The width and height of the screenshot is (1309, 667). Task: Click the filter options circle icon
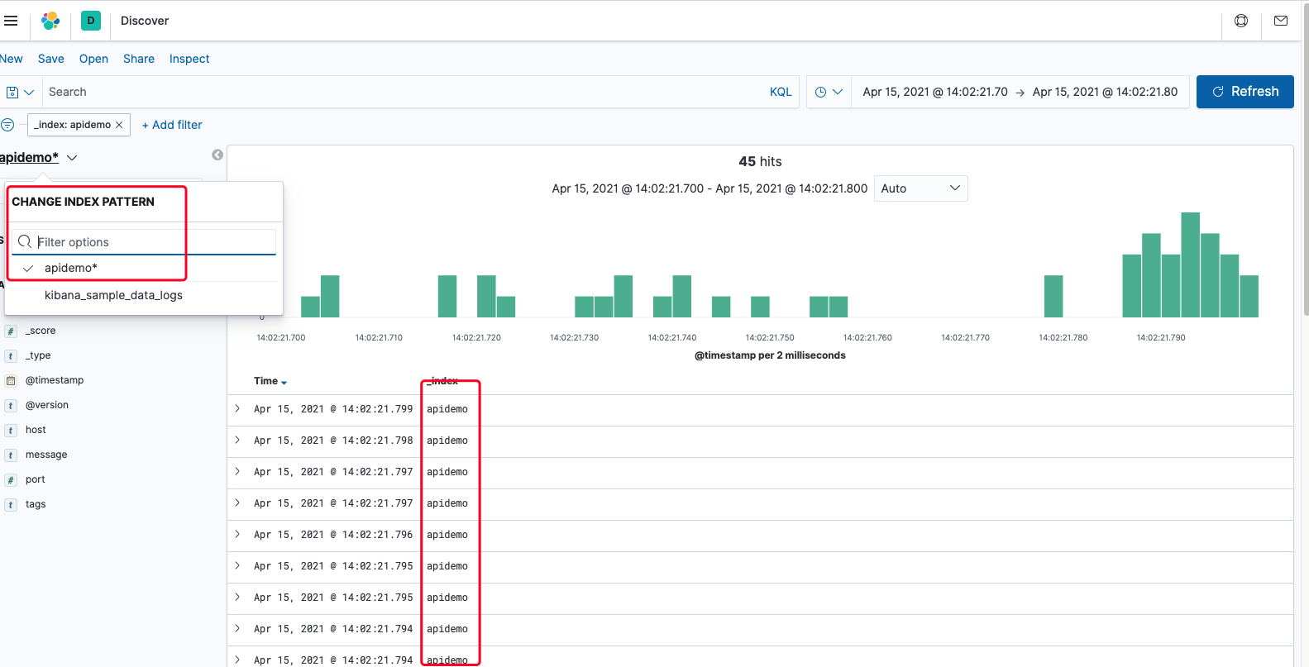(7, 125)
